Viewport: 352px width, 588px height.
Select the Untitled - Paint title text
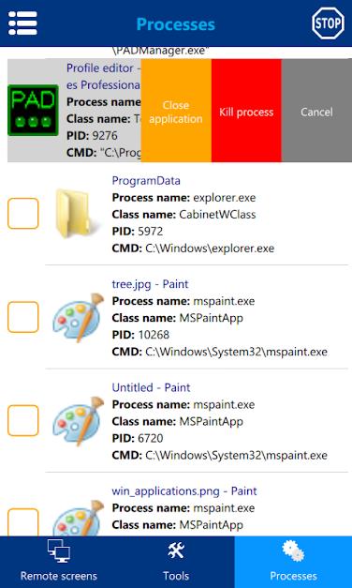pyautogui.click(x=151, y=387)
